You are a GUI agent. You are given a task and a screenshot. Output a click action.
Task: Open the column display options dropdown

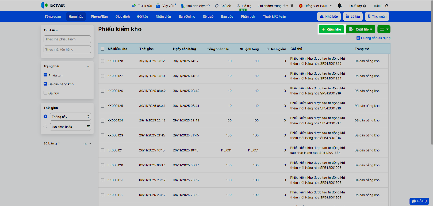tap(384, 29)
